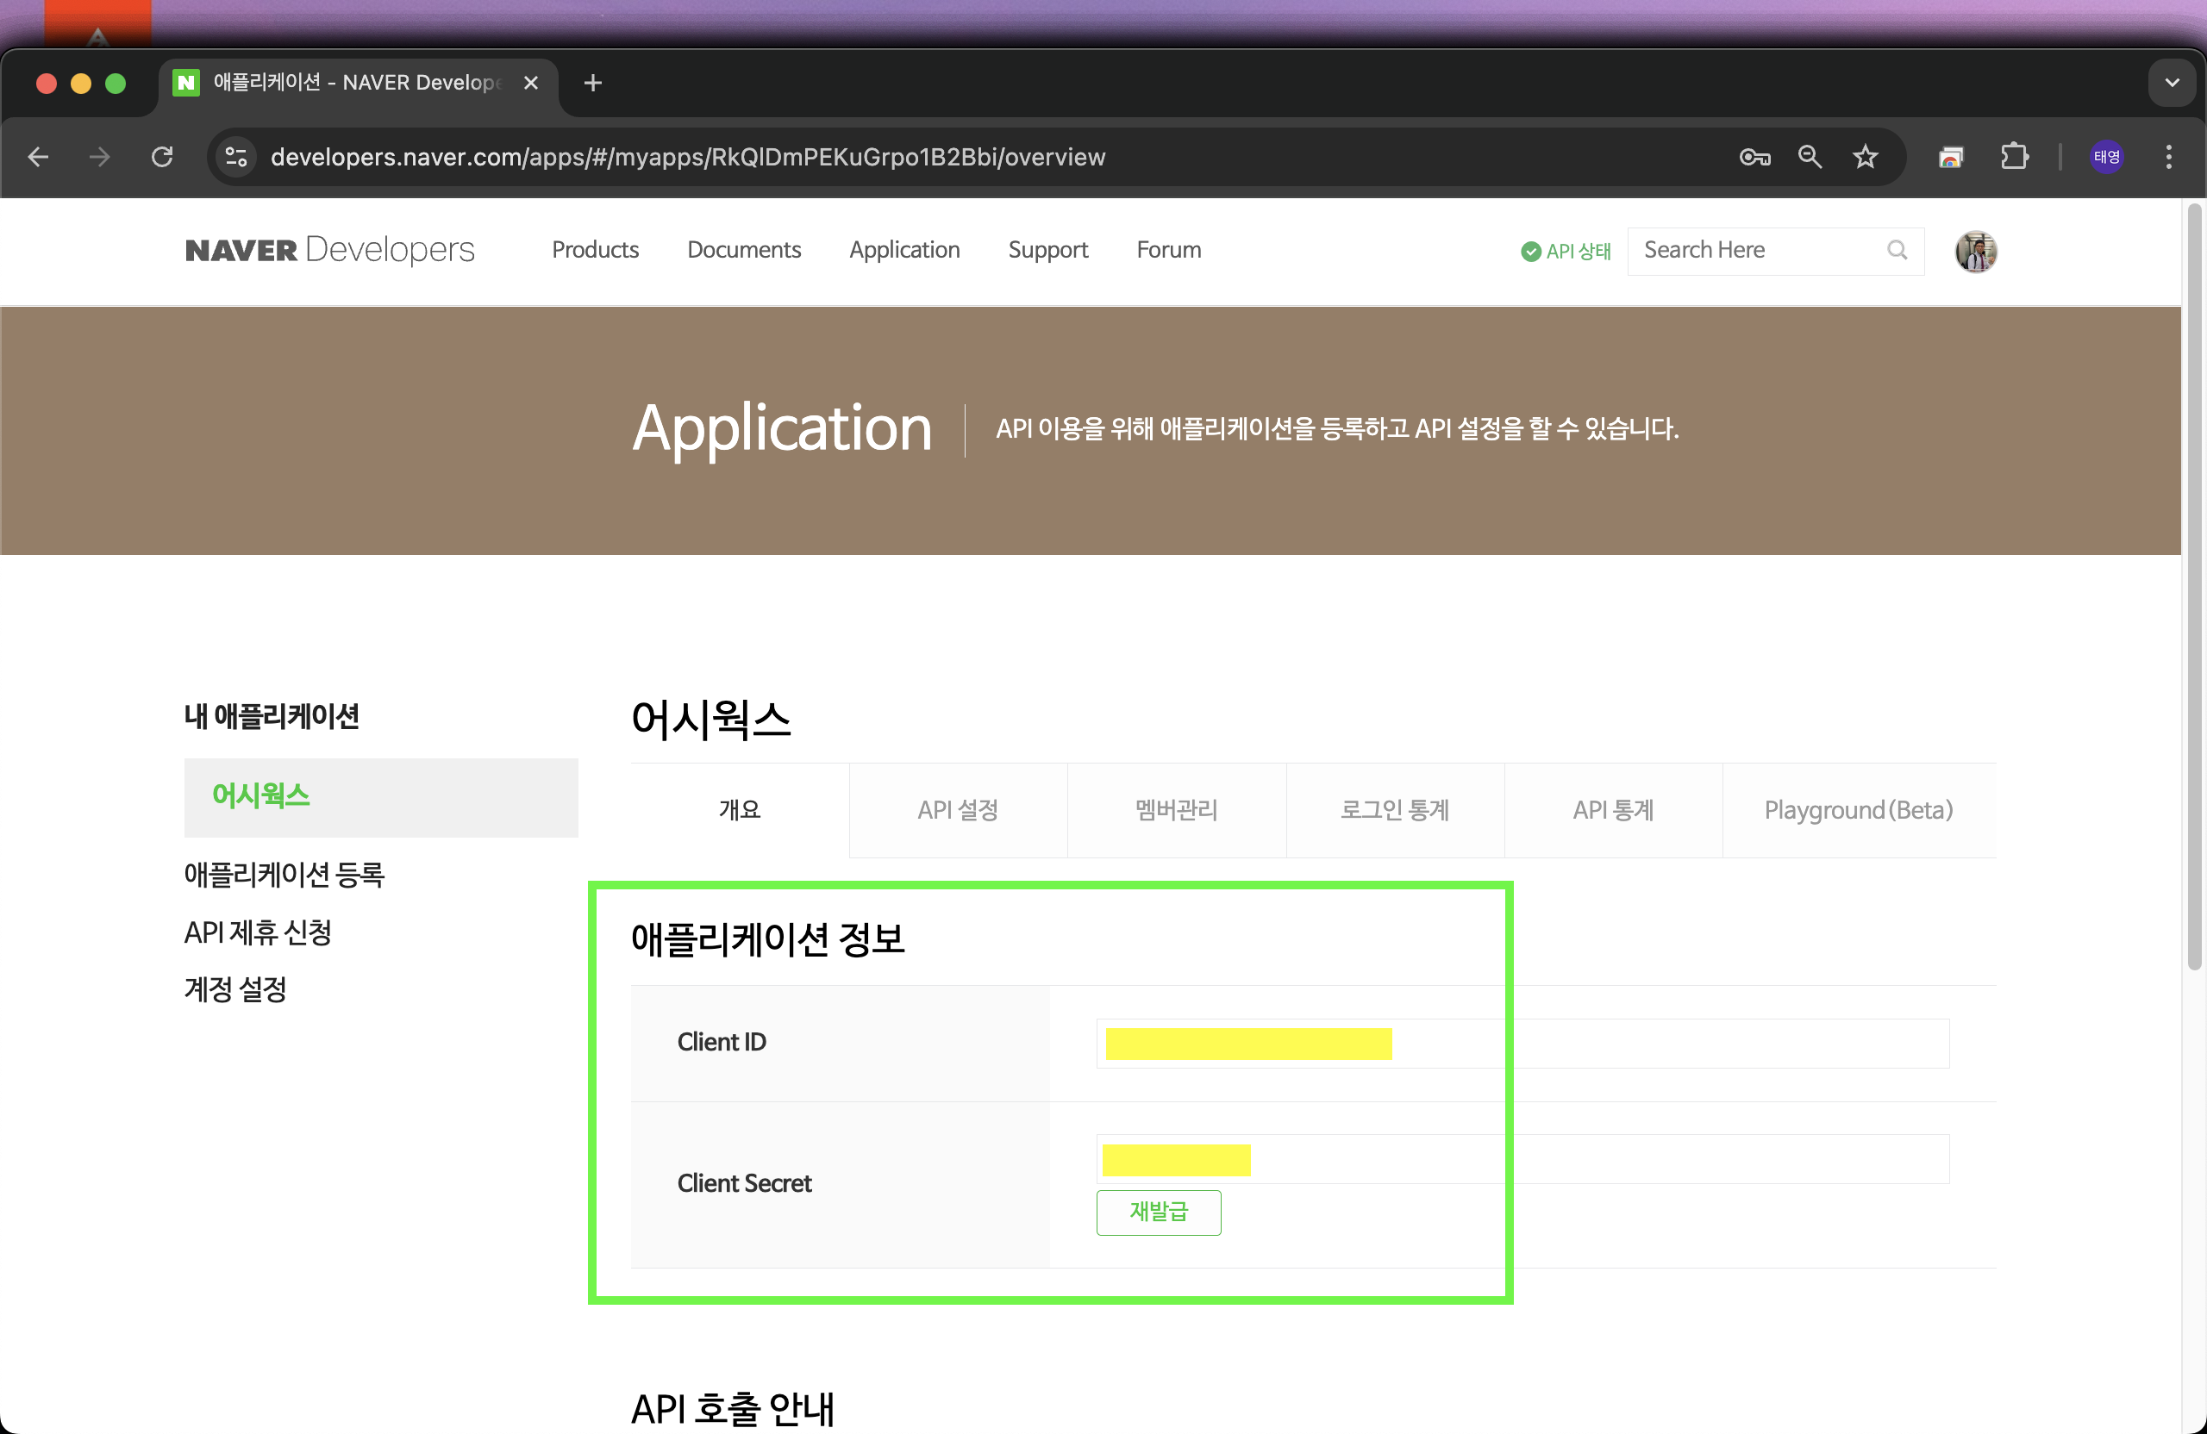
Task: Open the Forum menu
Action: [x=1168, y=250]
